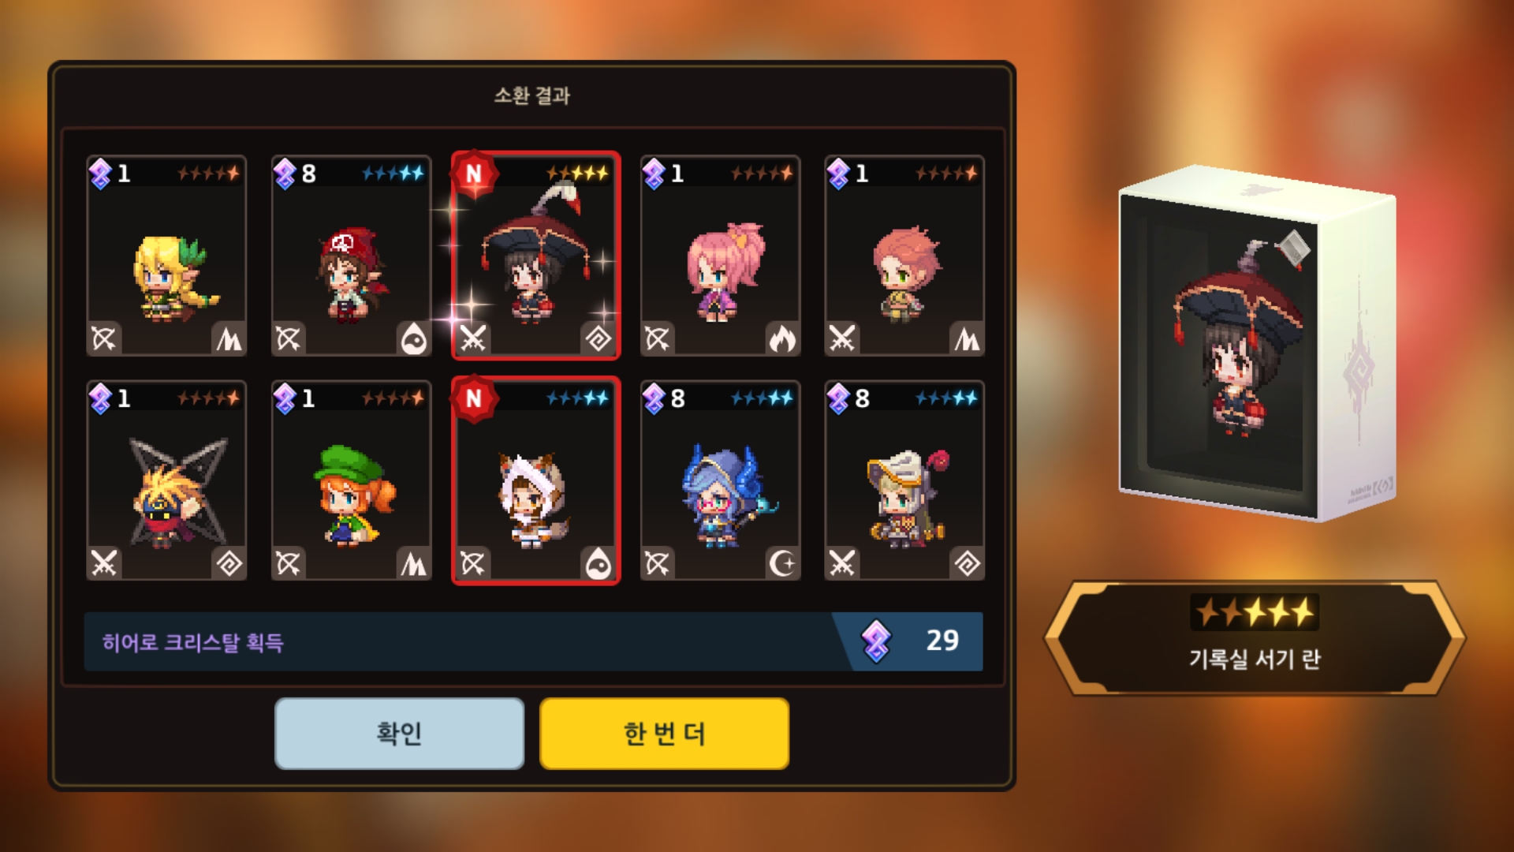Open the new fox-hood hero card

point(535,480)
